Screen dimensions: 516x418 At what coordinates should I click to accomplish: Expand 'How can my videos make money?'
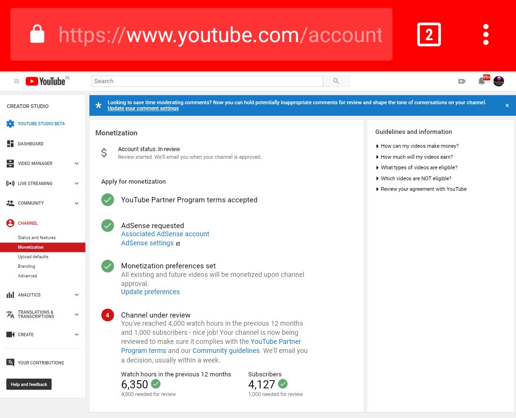click(x=417, y=146)
